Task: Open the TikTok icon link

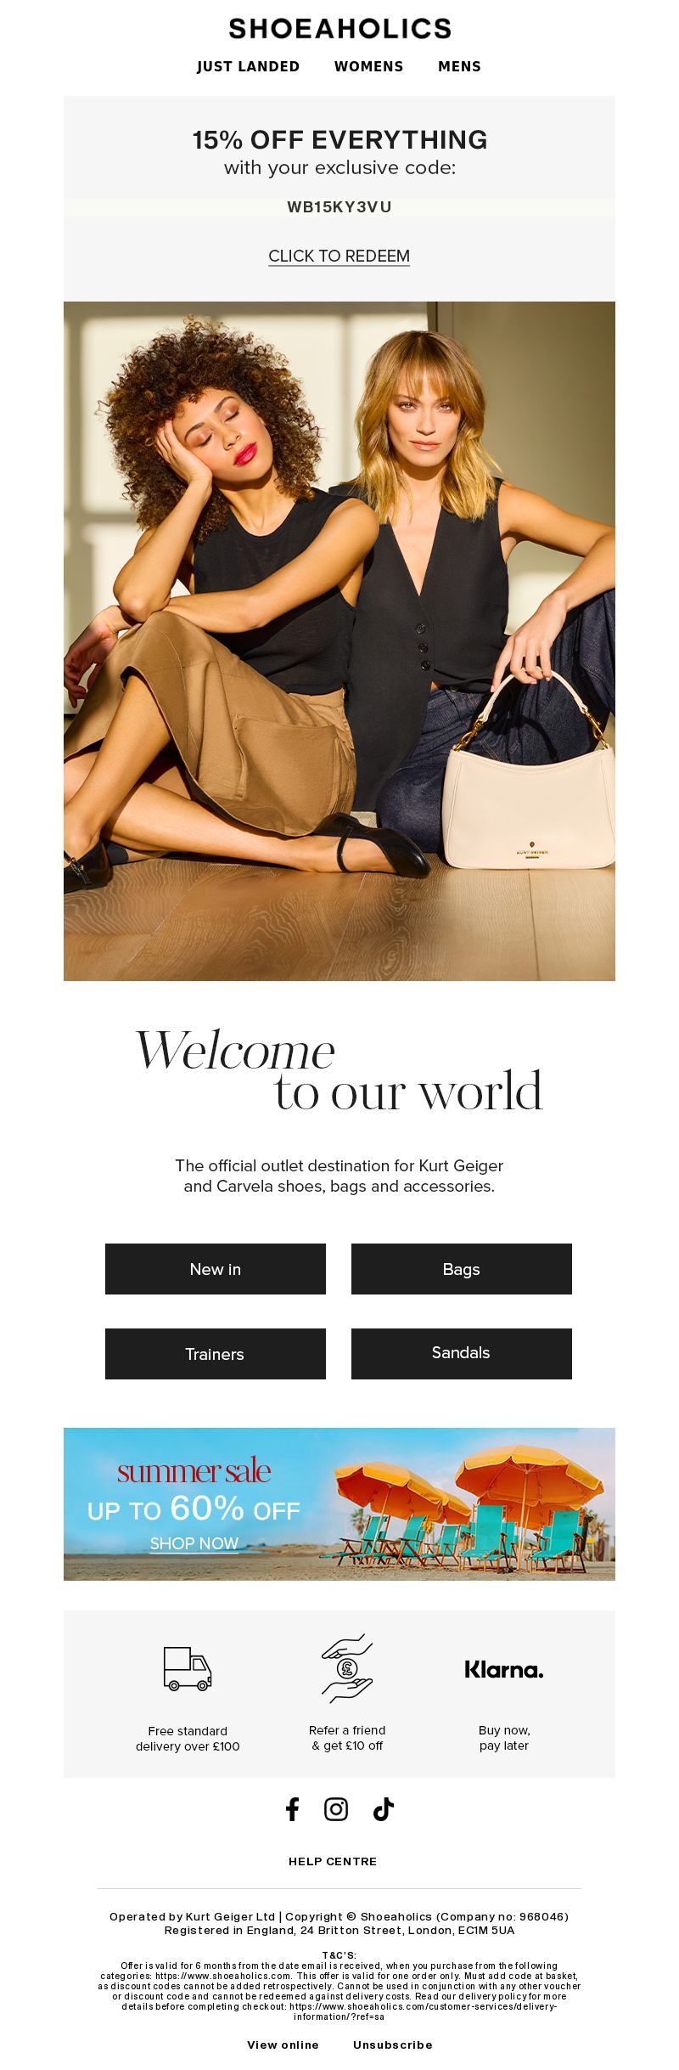Action: 384,1809
